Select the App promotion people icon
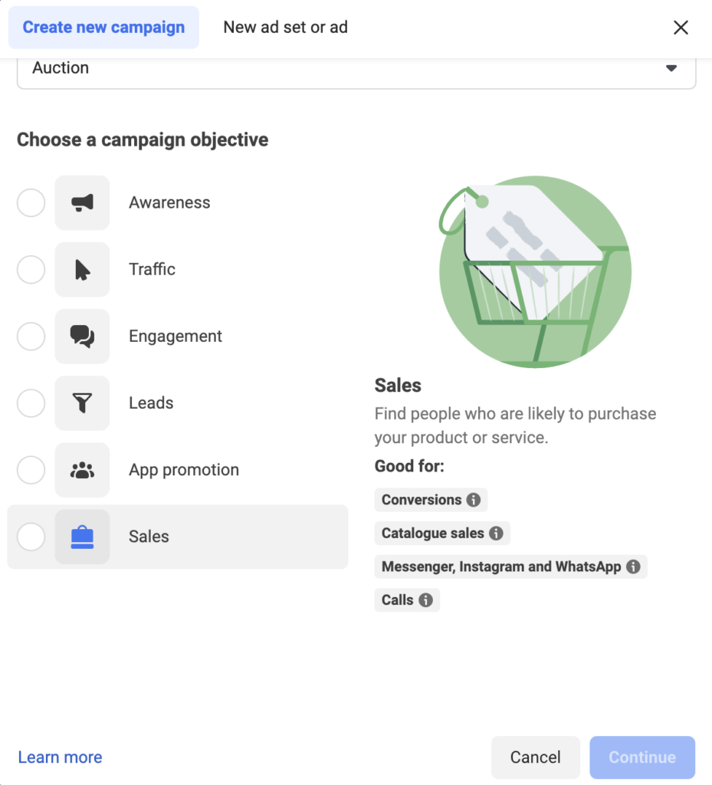712x785 pixels. click(82, 469)
